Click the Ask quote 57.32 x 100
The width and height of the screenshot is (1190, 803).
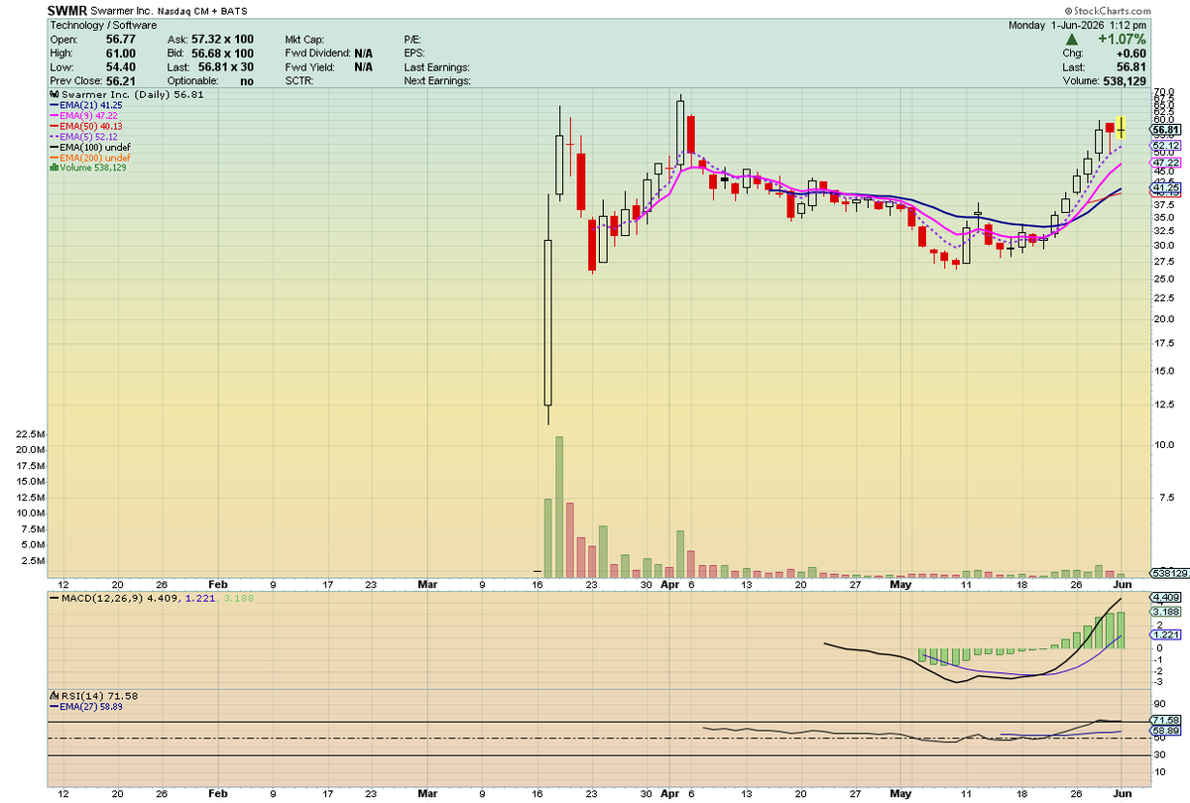pyautogui.click(x=224, y=38)
